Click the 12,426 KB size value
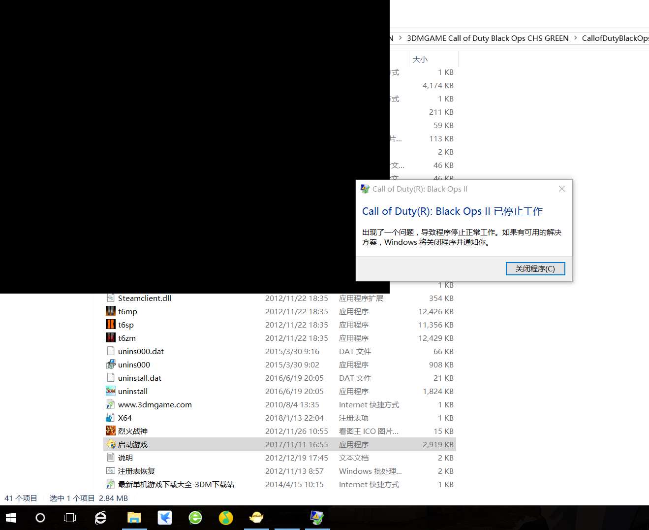Viewport: 649px width, 530px height. click(x=436, y=311)
